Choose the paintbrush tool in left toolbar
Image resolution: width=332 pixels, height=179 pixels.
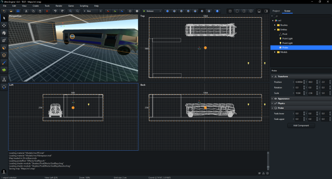click(4, 62)
